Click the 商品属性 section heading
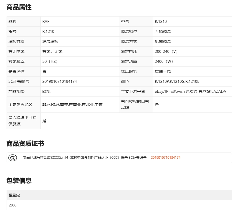Viewport: 239px width, 217px height. (19, 7)
